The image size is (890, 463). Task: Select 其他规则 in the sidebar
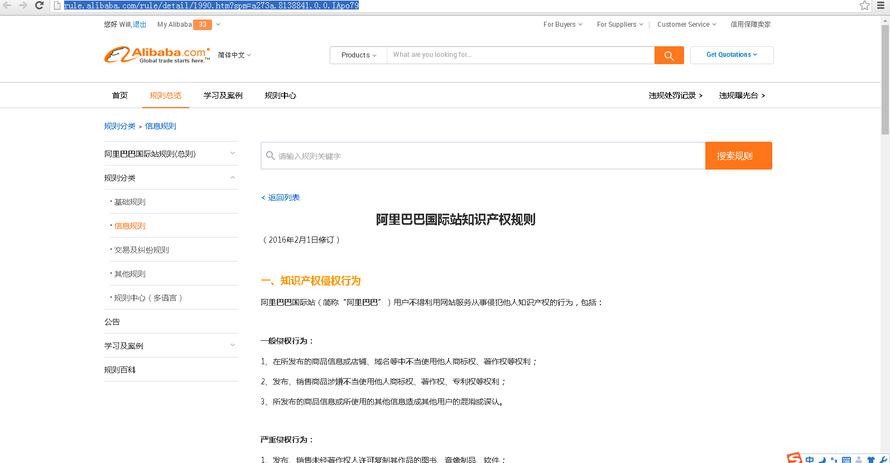pyautogui.click(x=130, y=274)
